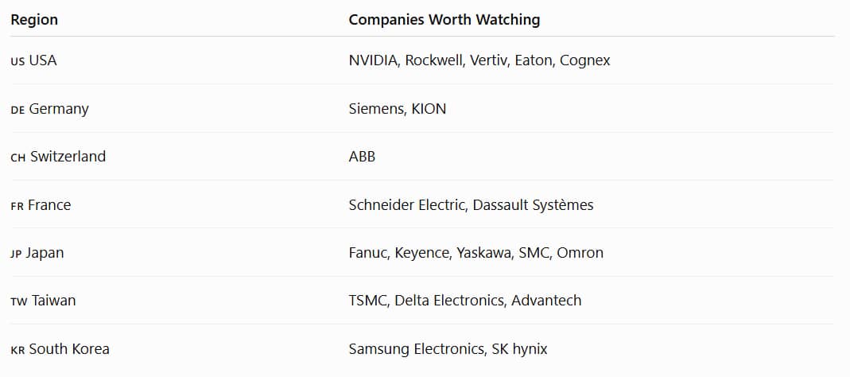The image size is (850, 377).
Task: Select the Schneider Electric, Dassault Systèmes cell
Action: pyautogui.click(x=471, y=205)
